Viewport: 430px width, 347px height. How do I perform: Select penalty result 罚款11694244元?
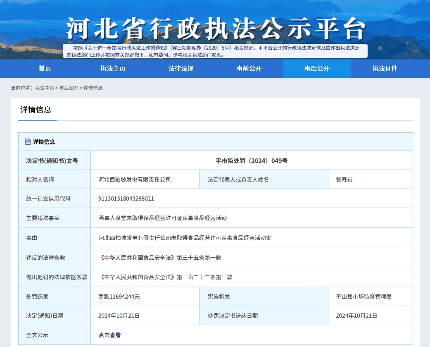coord(119,297)
